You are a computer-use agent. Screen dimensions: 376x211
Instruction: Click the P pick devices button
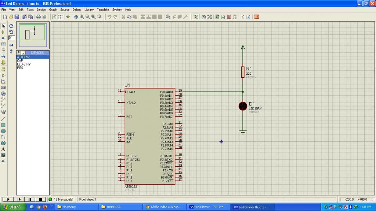19,53
